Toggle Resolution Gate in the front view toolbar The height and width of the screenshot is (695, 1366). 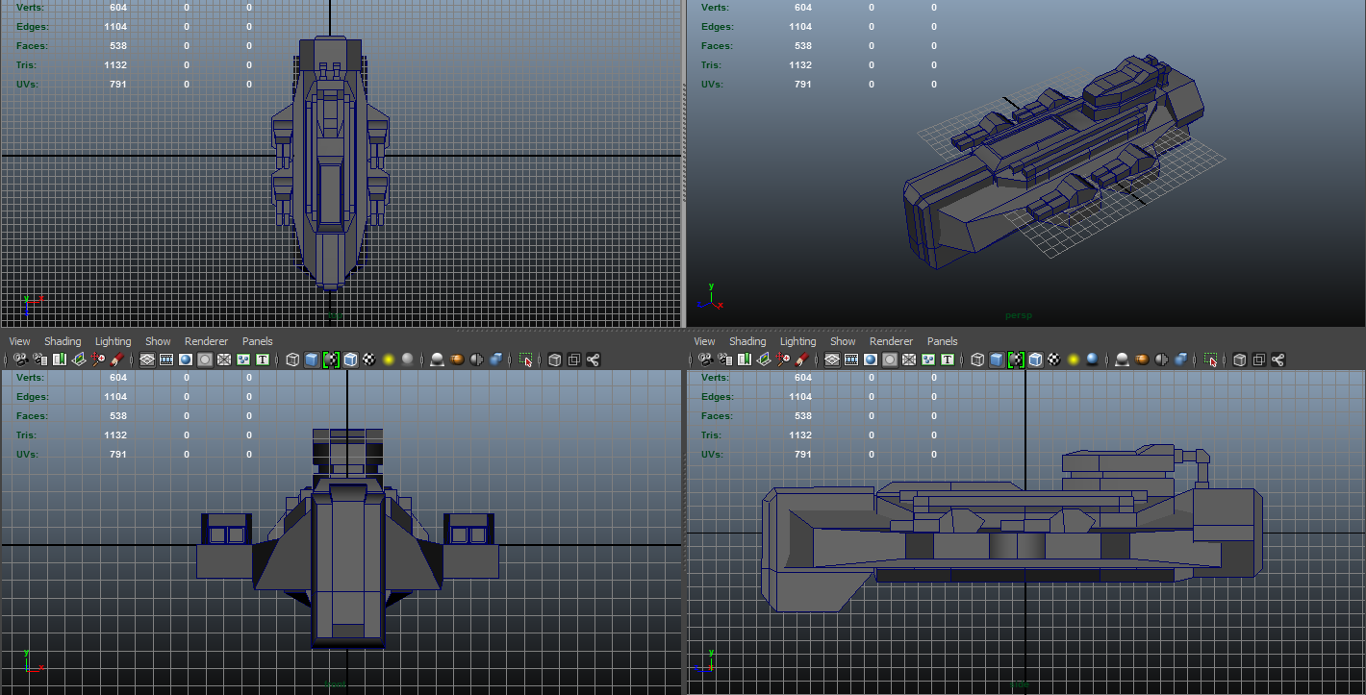(186, 360)
